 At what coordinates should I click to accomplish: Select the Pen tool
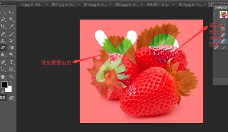coord(3,62)
